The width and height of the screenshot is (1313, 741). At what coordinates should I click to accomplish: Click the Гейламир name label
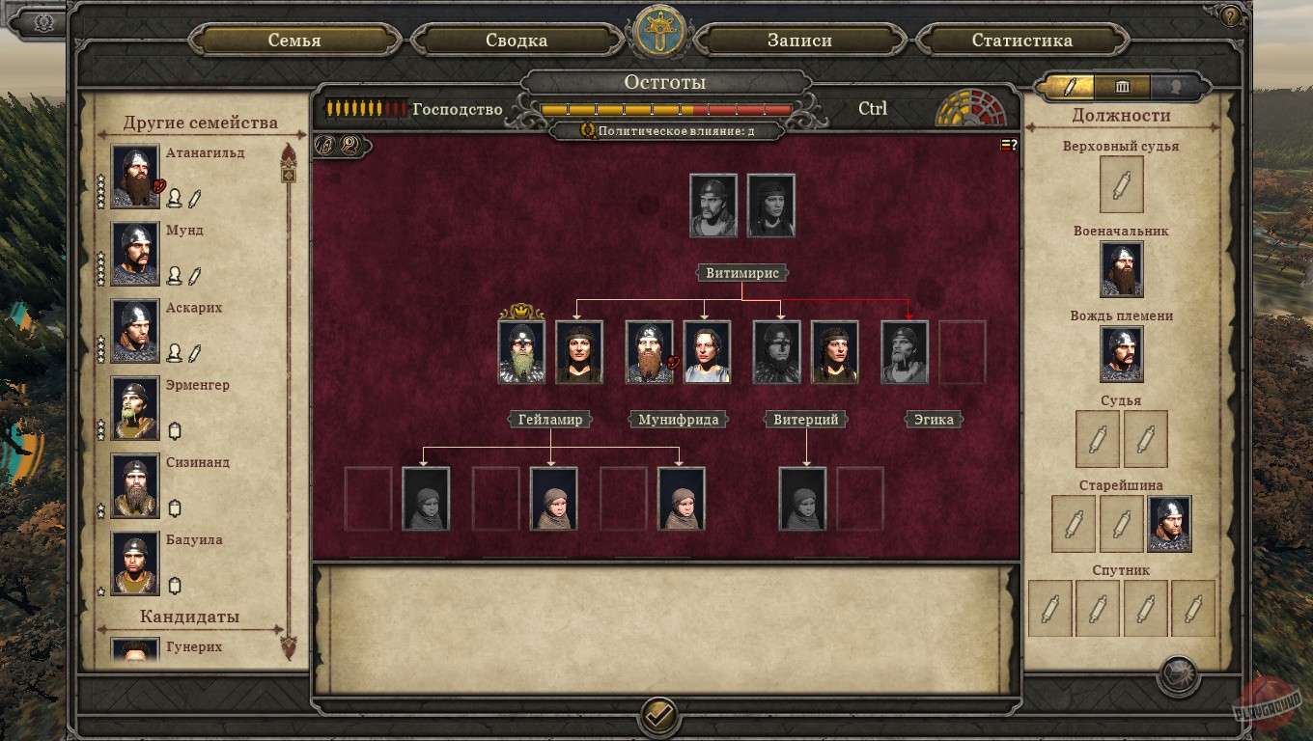[x=550, y=420]
